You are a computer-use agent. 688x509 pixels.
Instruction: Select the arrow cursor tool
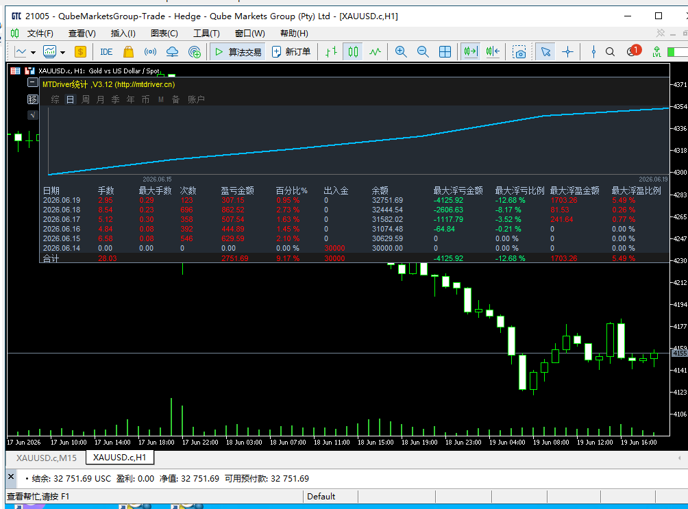545,52
